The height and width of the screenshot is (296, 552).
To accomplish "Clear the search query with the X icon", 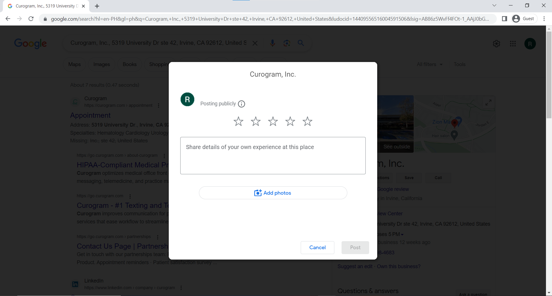I will 255,43.
